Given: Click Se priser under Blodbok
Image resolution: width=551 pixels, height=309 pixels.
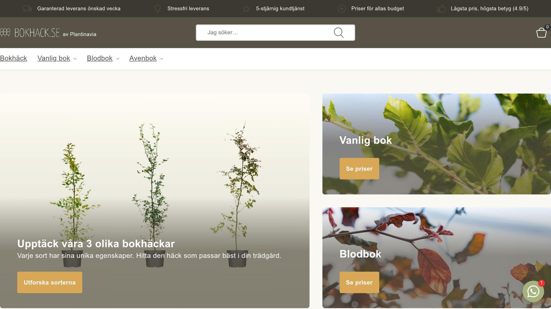Looking at the screenshot, I should click(x=359, y=282).
